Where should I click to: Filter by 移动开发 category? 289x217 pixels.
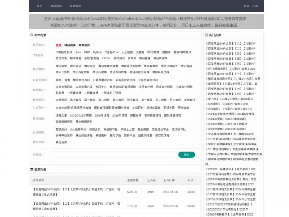tap(76, 58)
